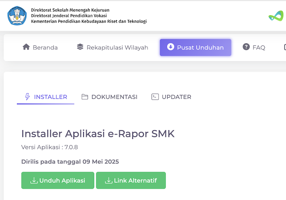286x200 pixels.
Task: Switch to the UPDATER tab
Action: pyautogui.click(x=171, y=97)
